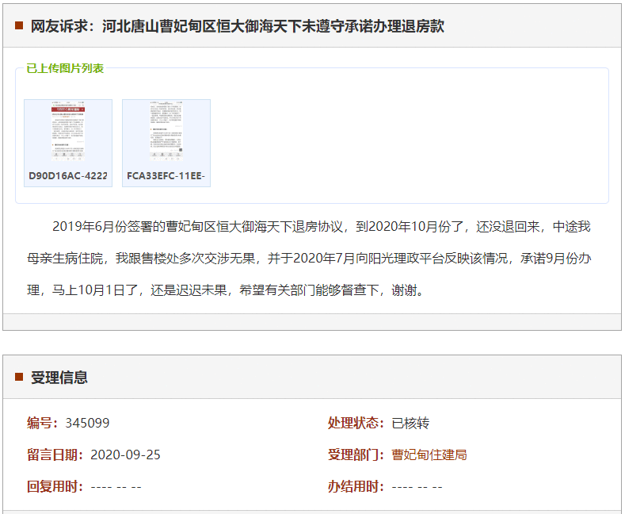Click the 回复用时 field label
The width and height of the screenshot is (625, 514).
click(55, 486)
